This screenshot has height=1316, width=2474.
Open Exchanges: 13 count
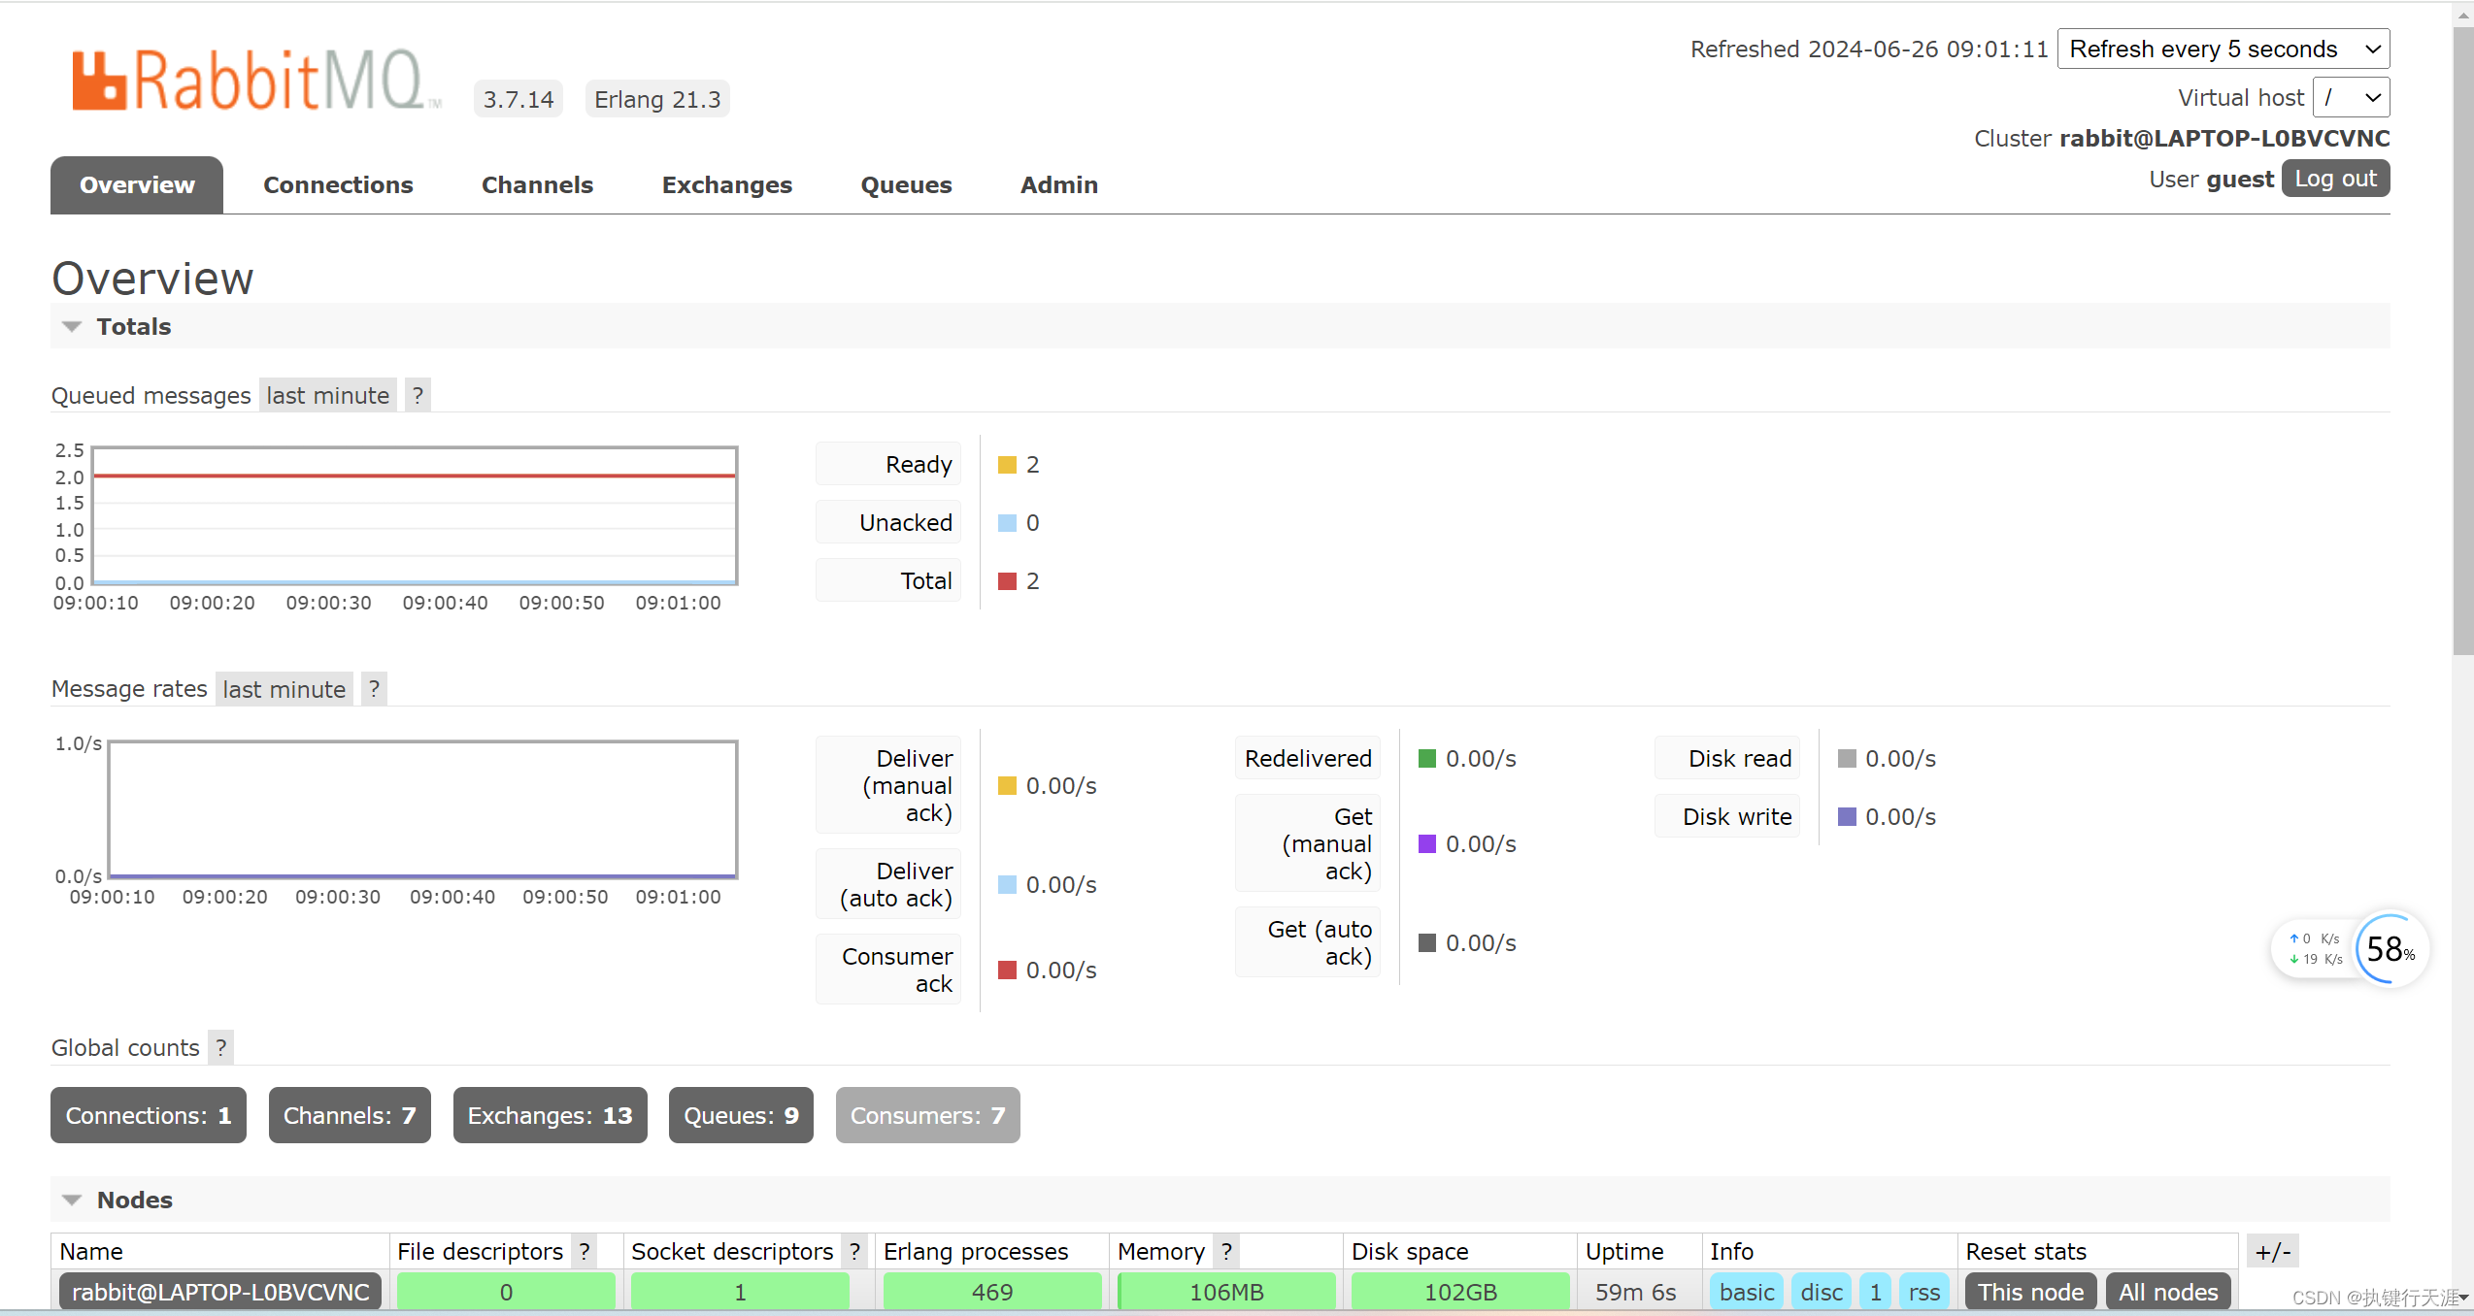pos(550,1115)
